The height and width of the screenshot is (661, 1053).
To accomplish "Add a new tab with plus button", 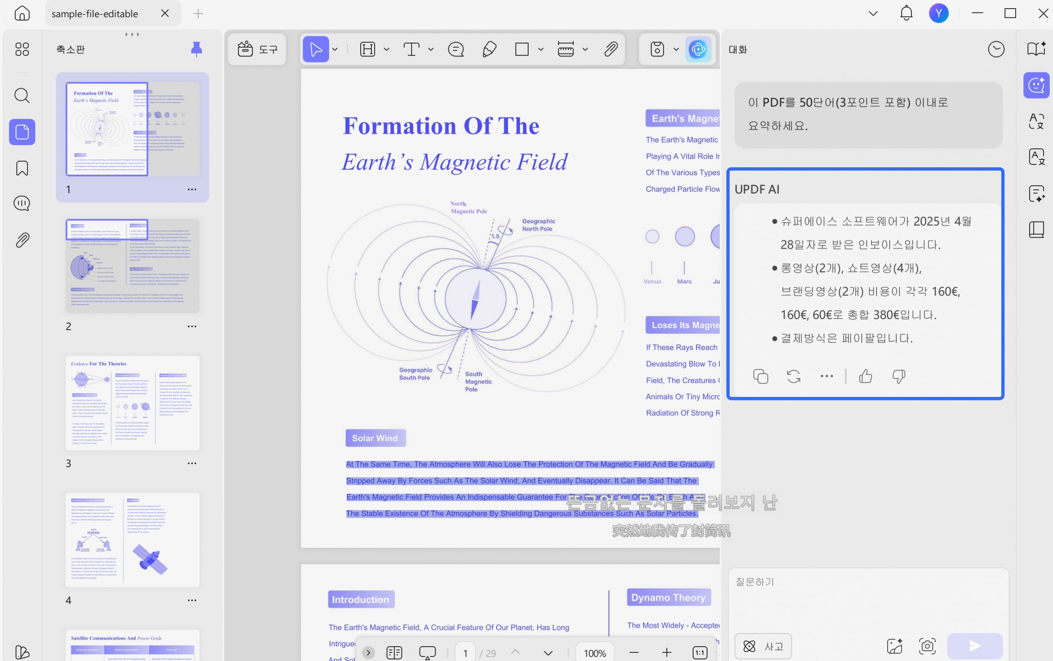I will (x=198, y=14).
